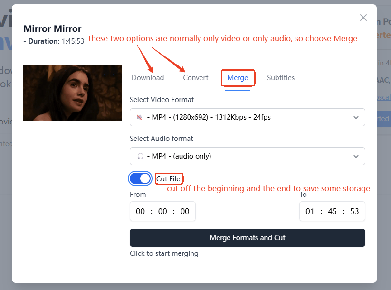Focus the To seconds field showing 53
Screen dimensions: 391x290
pos(354,211)
